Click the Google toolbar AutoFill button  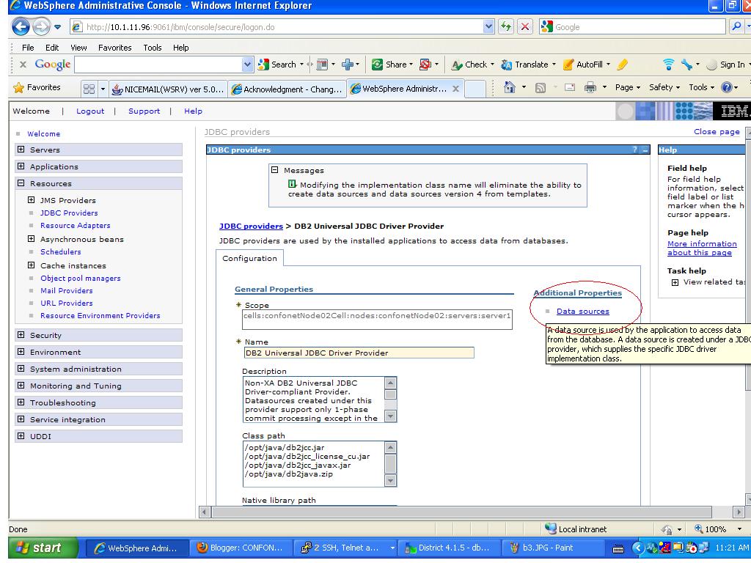(x=586, y=65)
